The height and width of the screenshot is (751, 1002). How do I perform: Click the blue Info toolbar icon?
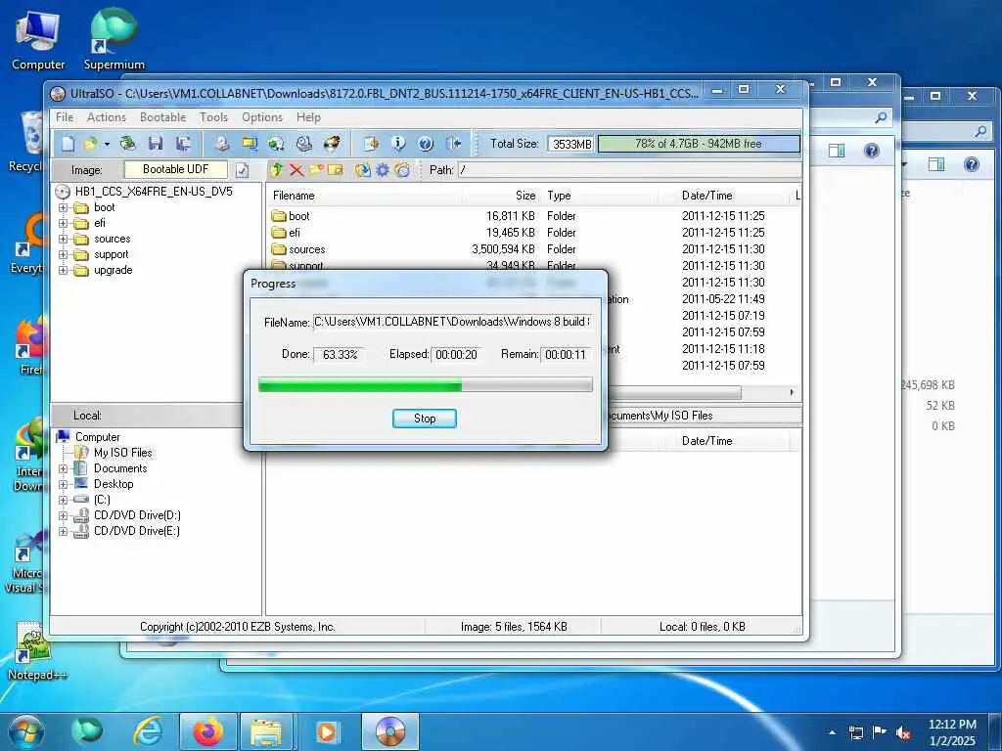(398, 144)
